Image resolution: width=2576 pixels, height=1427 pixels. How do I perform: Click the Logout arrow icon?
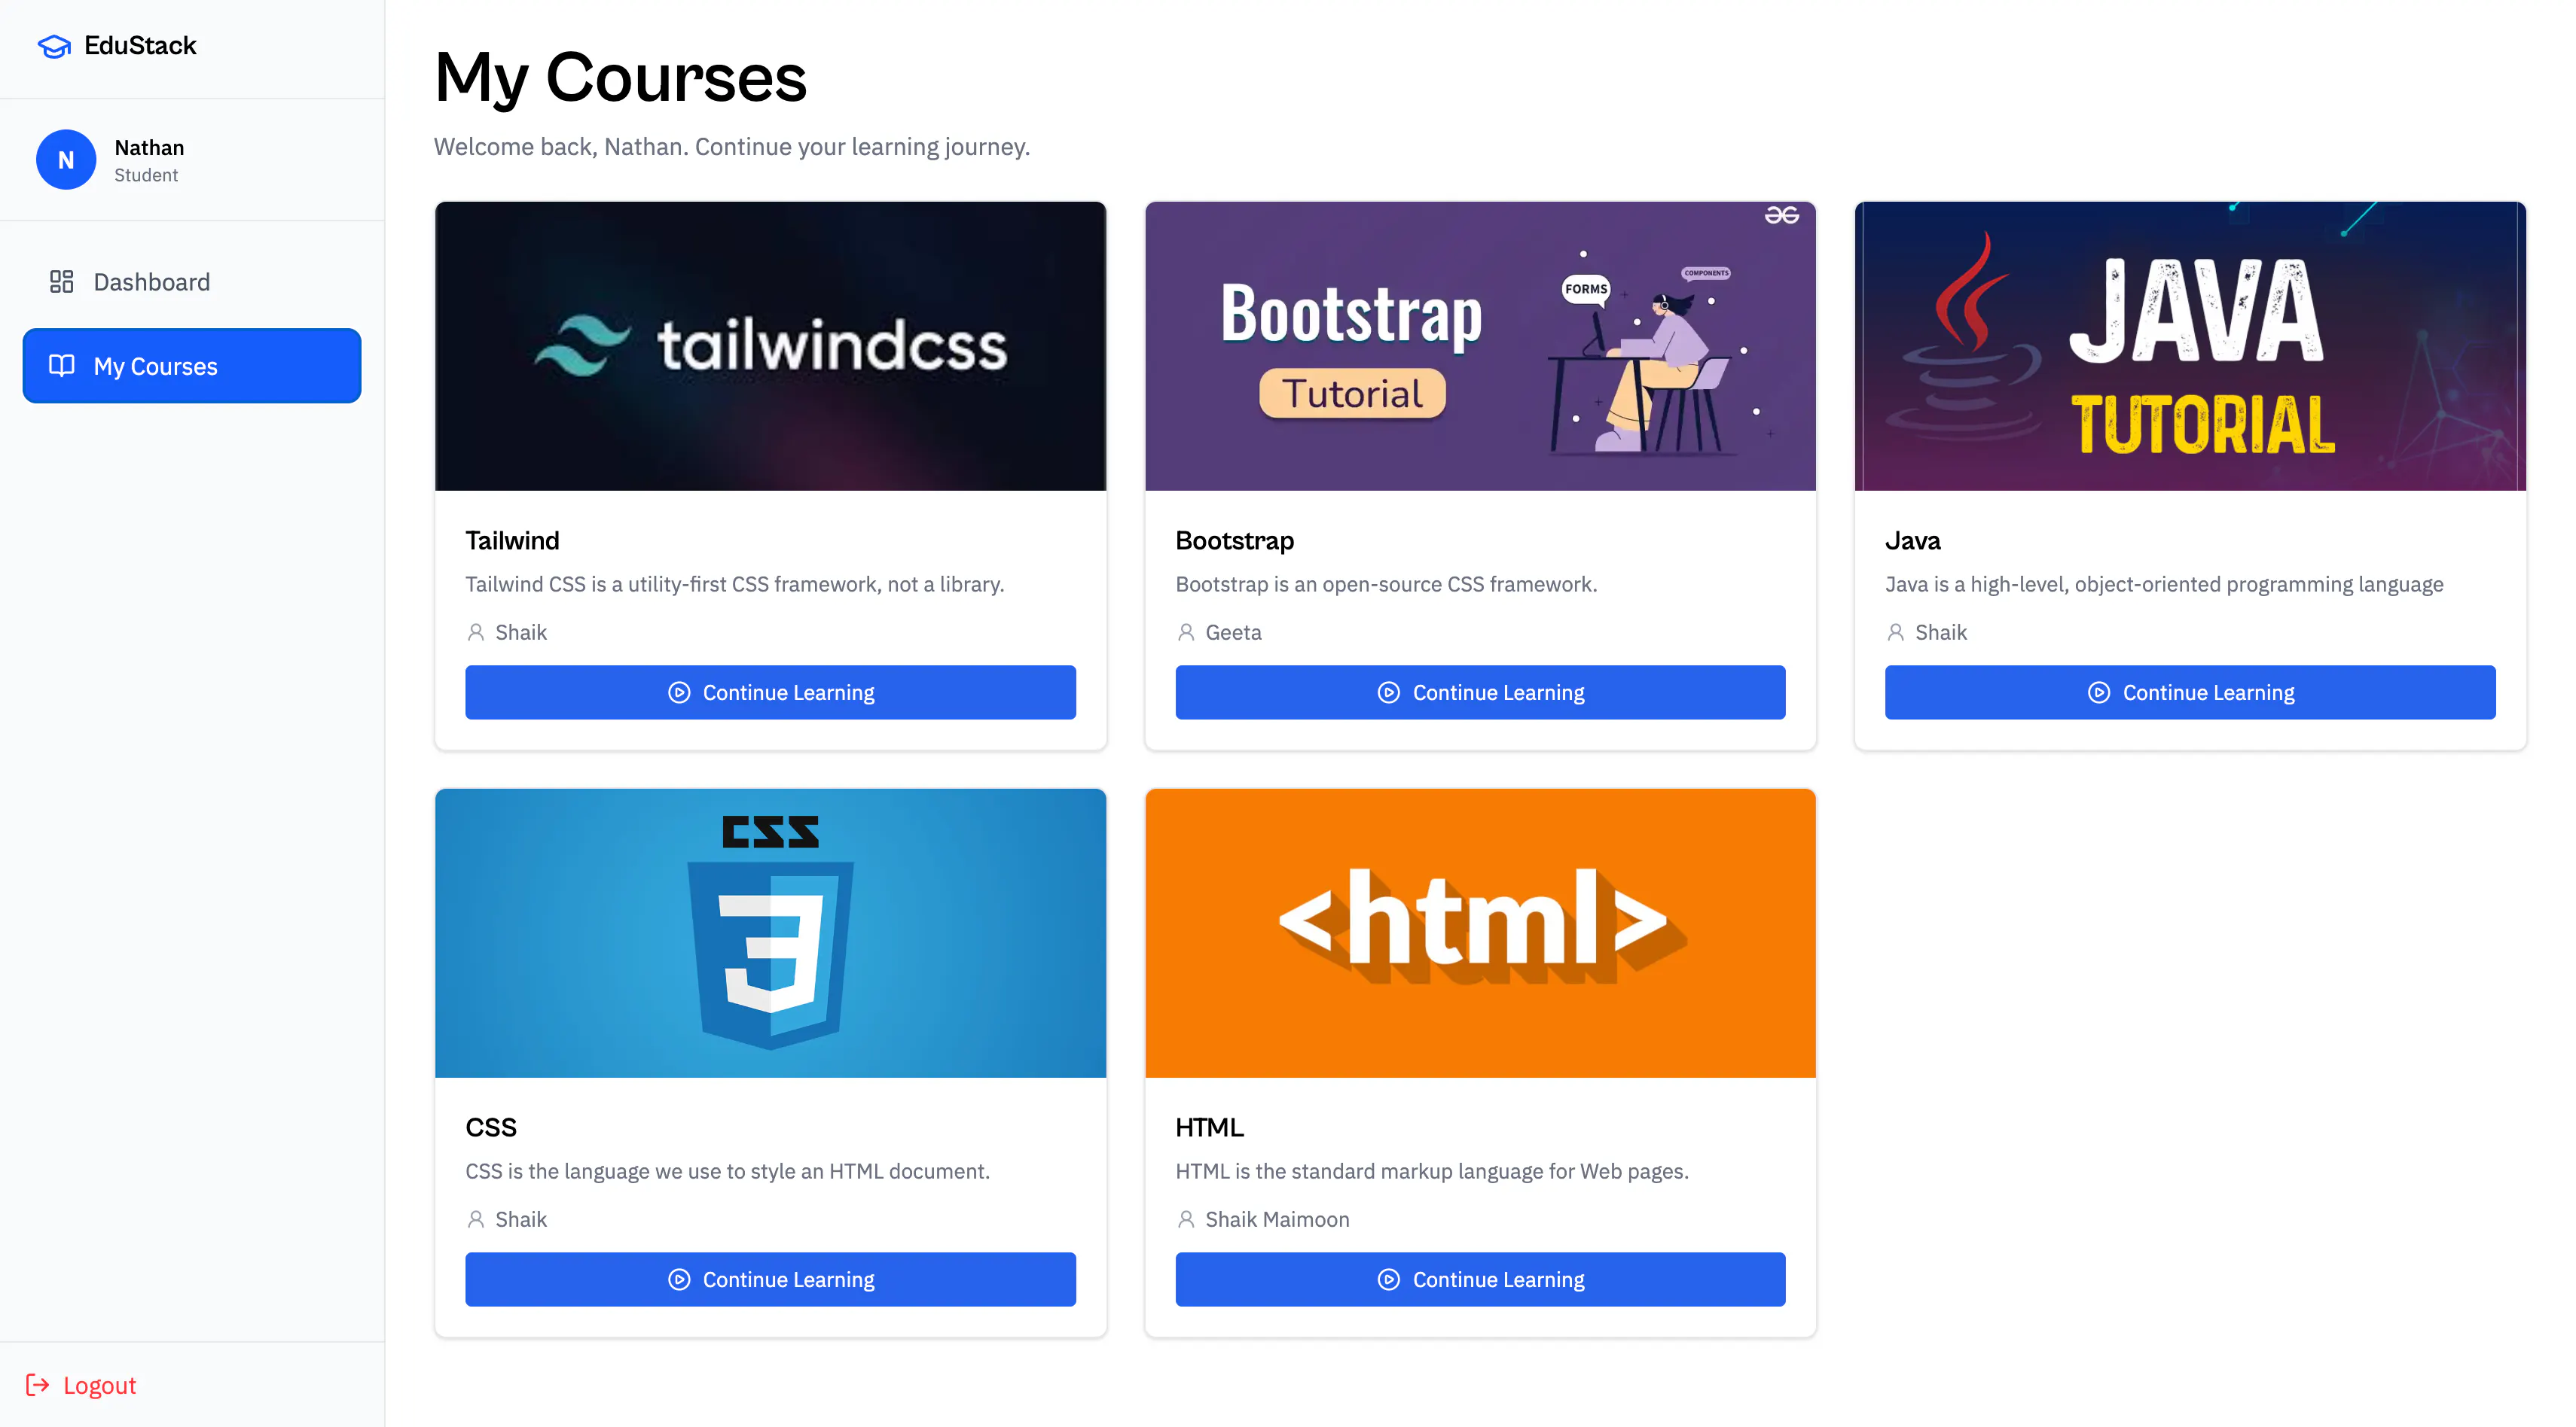pyautogui.click(x=38, y=1385)
